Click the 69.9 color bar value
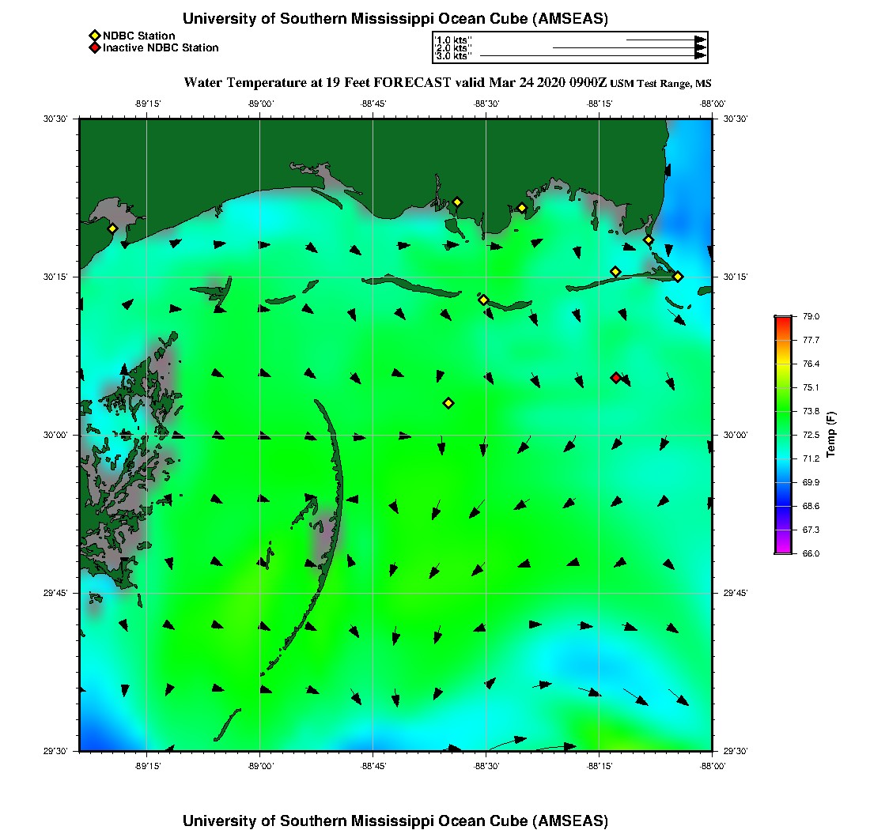The width and height of the screenshot is (870, 830). tap(811, 482)
